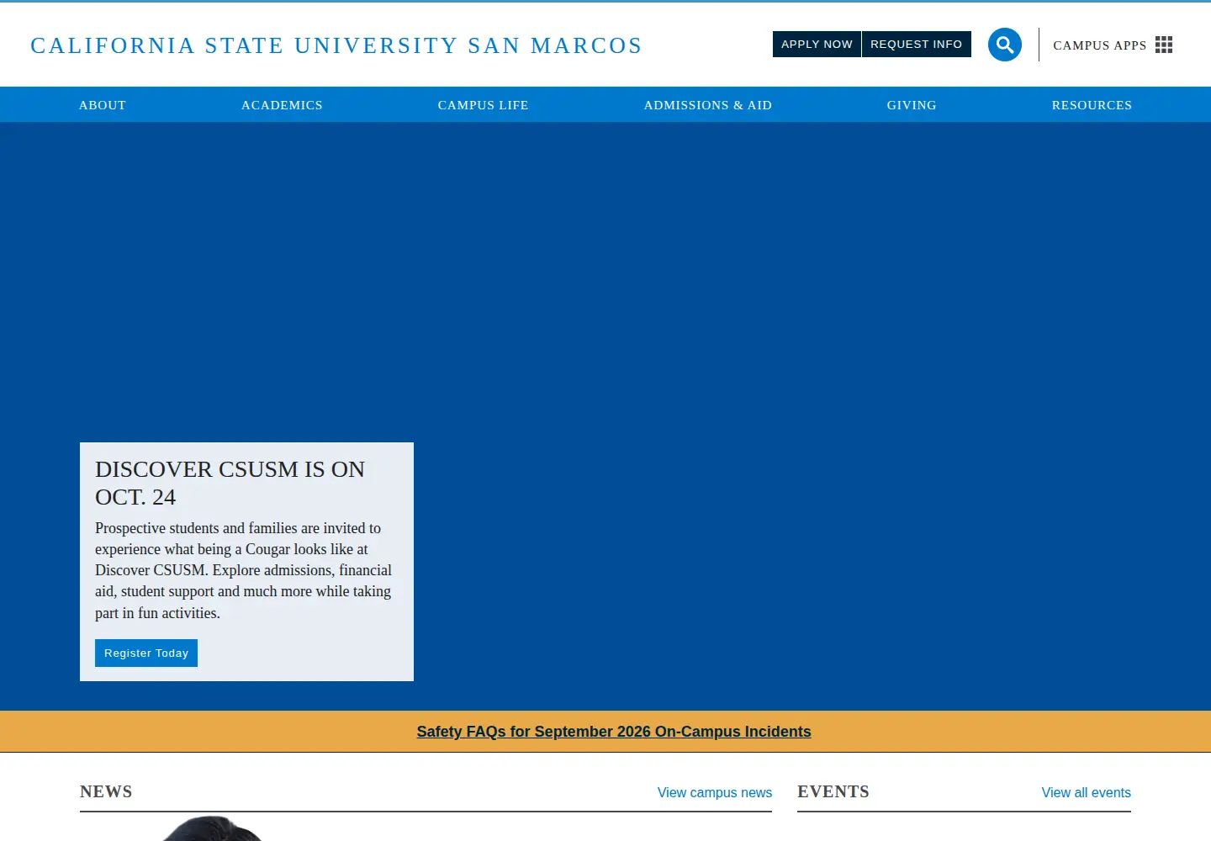Click the Request Info button
This screenshot has width=1211, height=841.
(916, 45)
